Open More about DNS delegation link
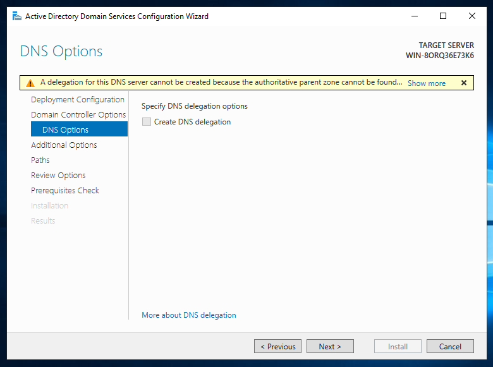Viewport: 493px width, 367px height. tap(188, 315)
